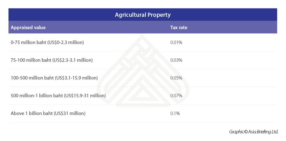Screen dimensions: 286x141
Task: Select the 0.01% tax rate value
Action: [x=176, y=42]
